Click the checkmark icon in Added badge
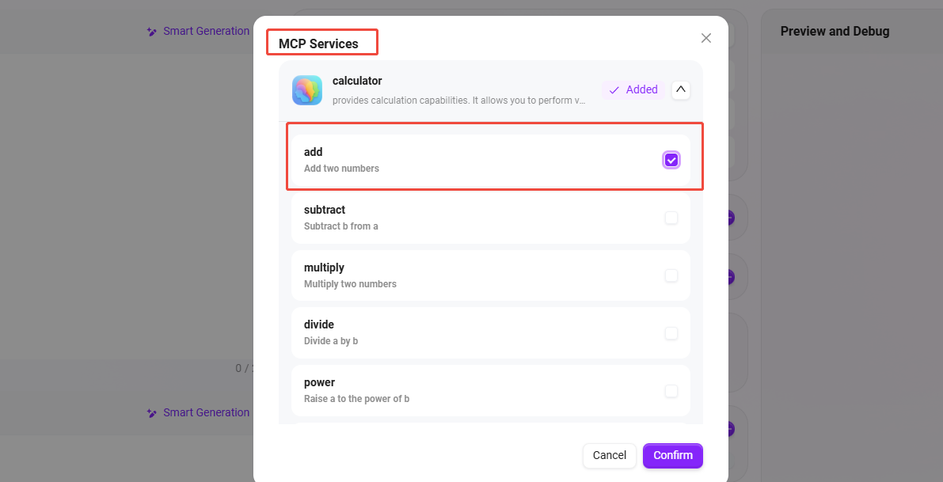The image size is (943, 482). 614,90
